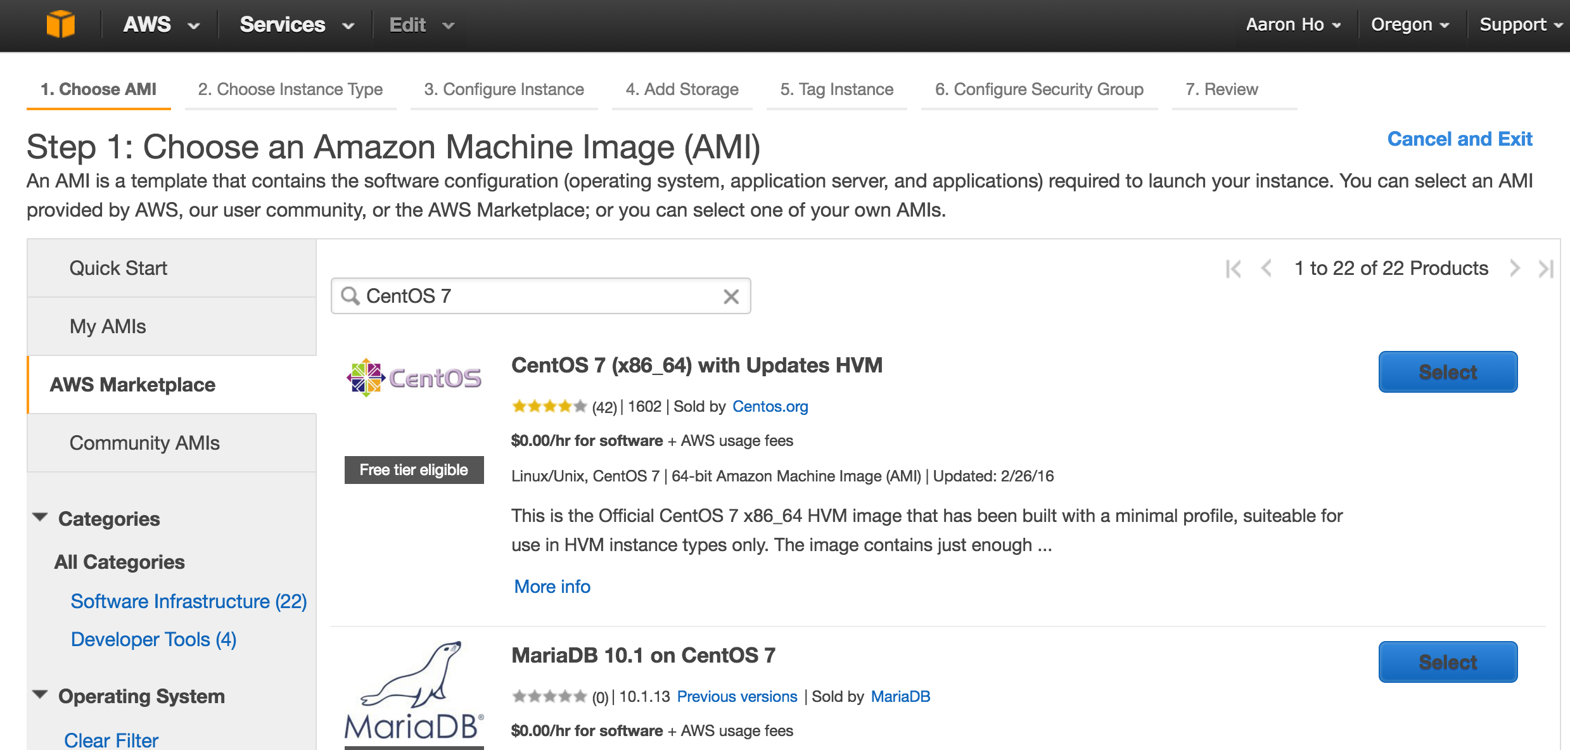Collapse the Operating System filter group
Viewport: 1570px width, 750px height.
pos(40,695)
